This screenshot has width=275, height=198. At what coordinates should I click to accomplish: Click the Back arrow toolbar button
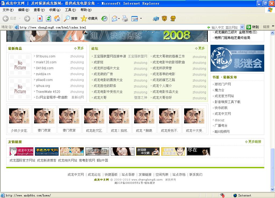6,19
